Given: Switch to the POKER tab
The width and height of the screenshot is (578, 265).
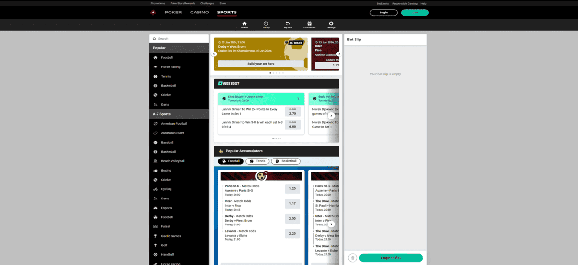Looking at the screenshot, I should 173,13.
